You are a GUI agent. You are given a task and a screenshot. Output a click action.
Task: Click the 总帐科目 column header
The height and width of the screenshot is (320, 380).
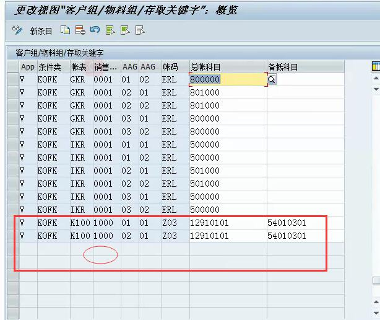[227, 66]
